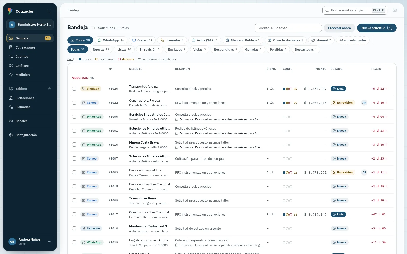
Task: Open Configuración from the sidebar
Action: pos(30,135)
